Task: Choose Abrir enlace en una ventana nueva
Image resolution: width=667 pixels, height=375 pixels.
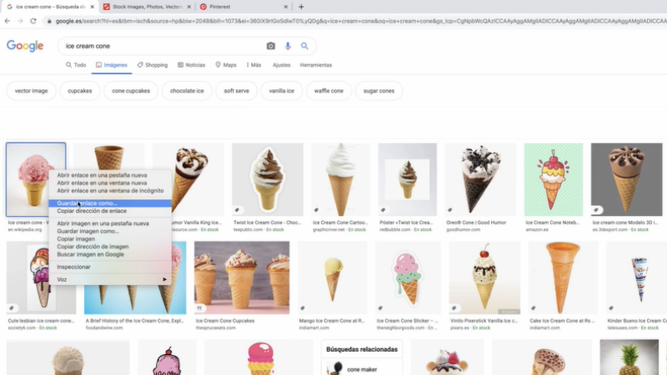Action: click(110, 182)
